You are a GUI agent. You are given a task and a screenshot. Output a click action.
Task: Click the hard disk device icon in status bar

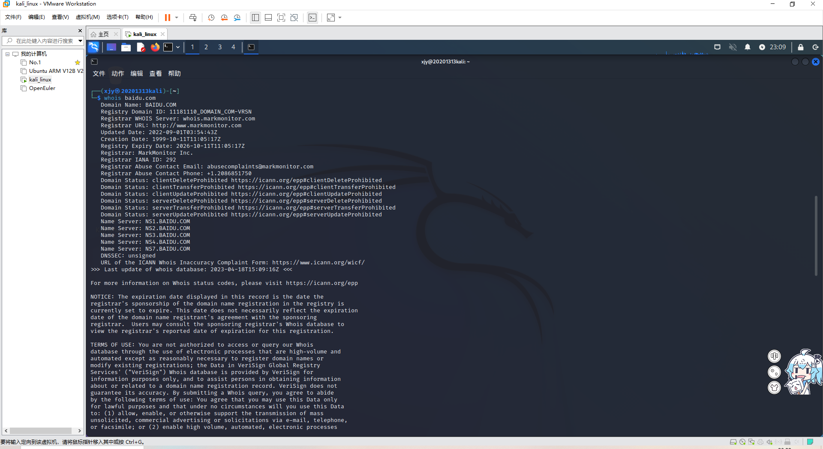point(733,442)
